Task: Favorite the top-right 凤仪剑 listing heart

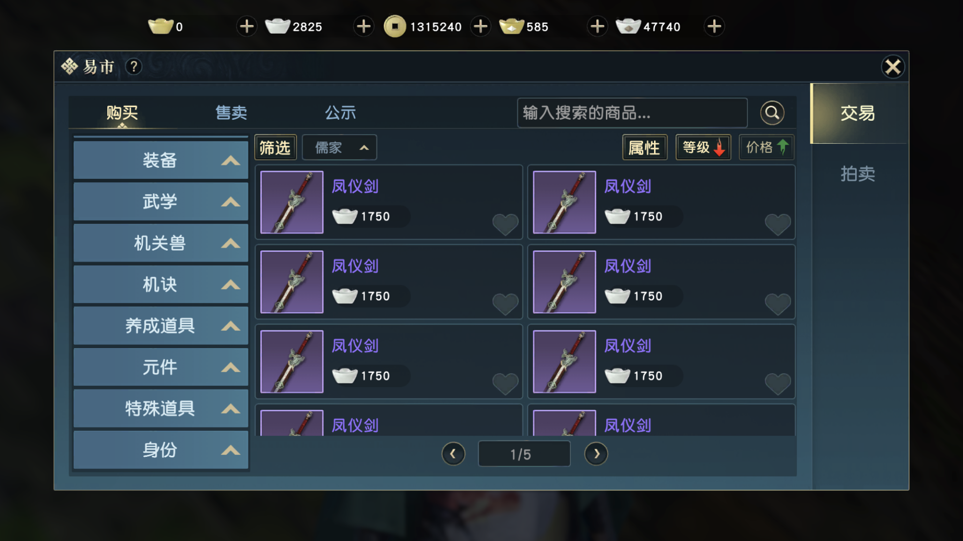Action: click(x=778, y=225)
